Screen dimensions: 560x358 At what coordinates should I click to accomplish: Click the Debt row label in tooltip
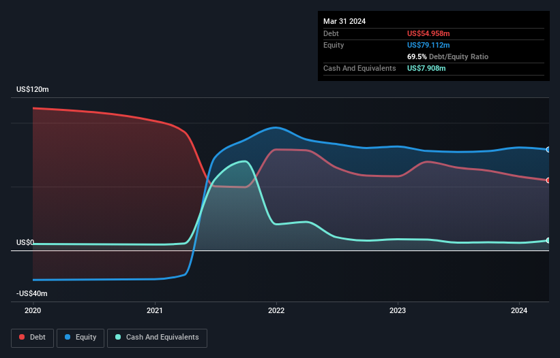tap(331, 33)
